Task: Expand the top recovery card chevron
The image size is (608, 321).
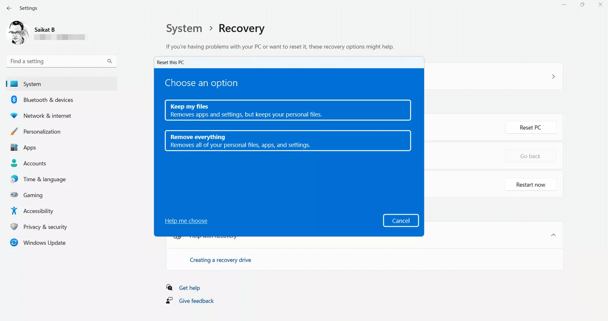Action: coord(553,76)
